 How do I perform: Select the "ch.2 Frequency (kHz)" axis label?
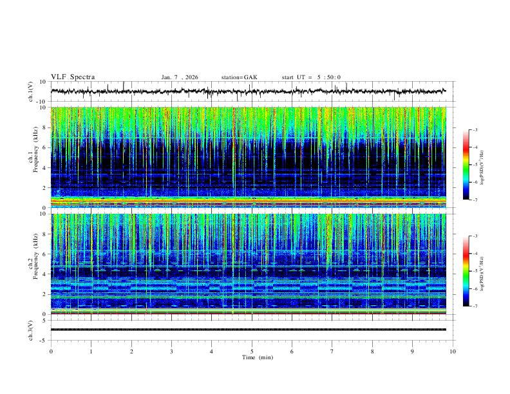(34, 256)
